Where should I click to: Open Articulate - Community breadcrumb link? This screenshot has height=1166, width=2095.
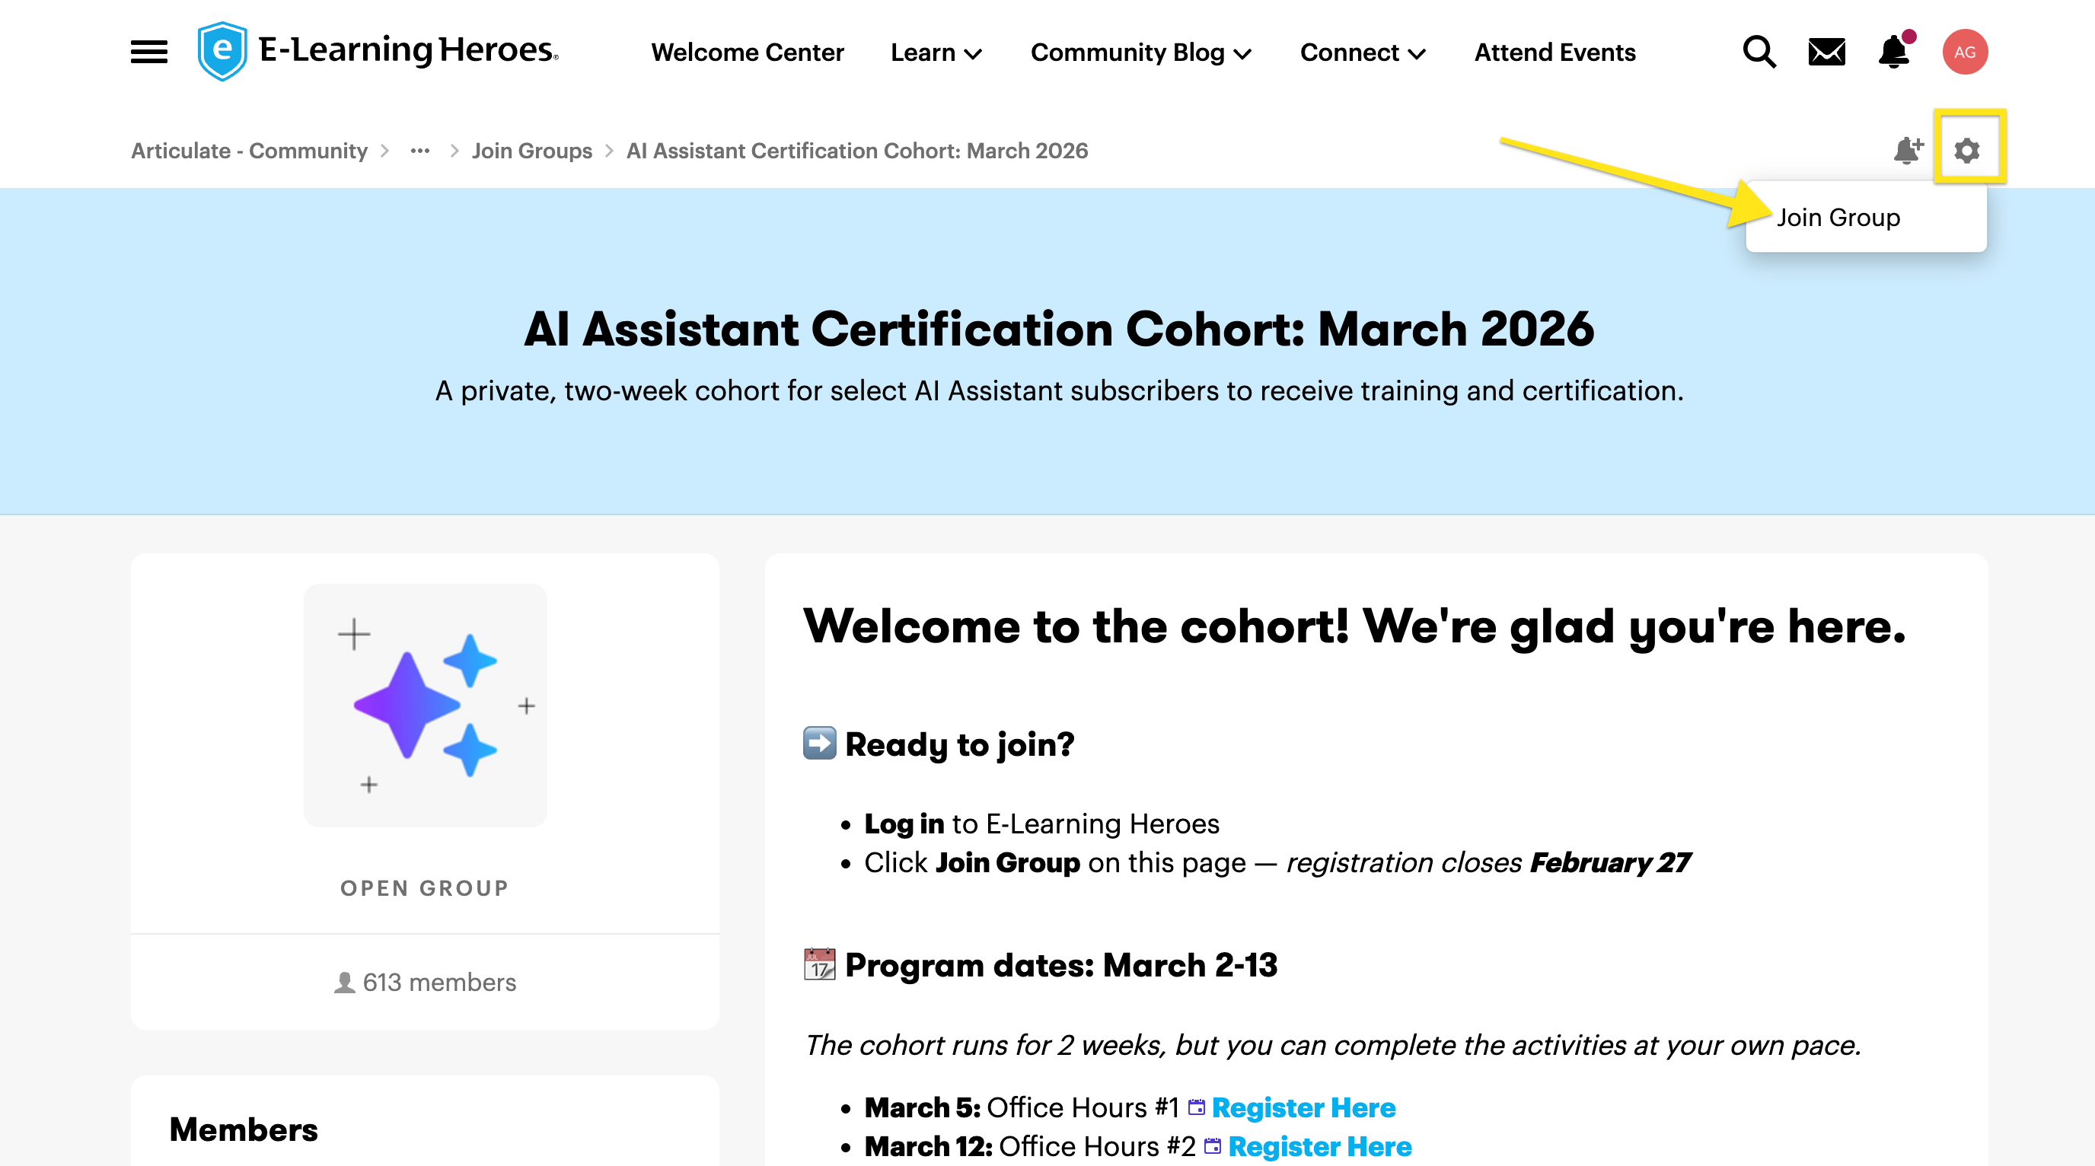click(249, 151)
